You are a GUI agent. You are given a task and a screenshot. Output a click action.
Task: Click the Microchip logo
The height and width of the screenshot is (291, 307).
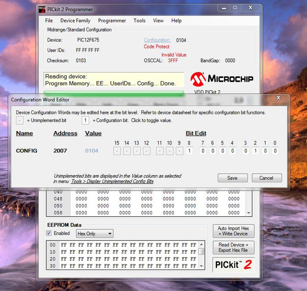tap(222, 79)
